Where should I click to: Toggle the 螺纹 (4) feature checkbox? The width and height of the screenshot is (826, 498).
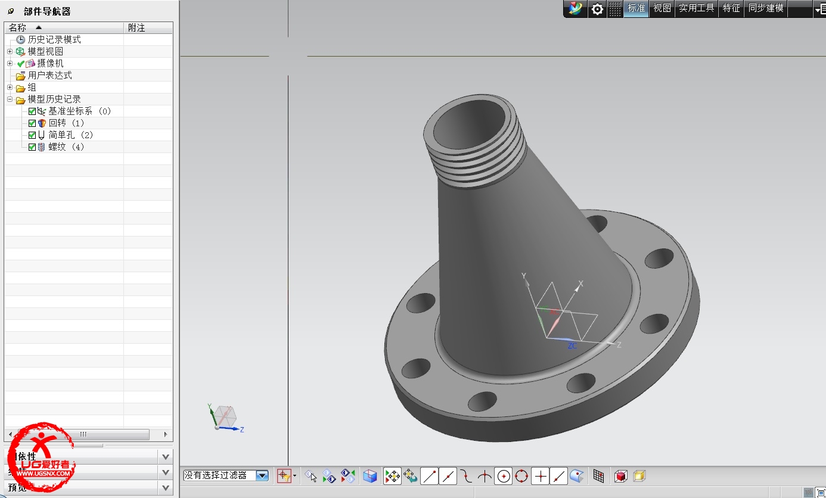coord(32,147)
